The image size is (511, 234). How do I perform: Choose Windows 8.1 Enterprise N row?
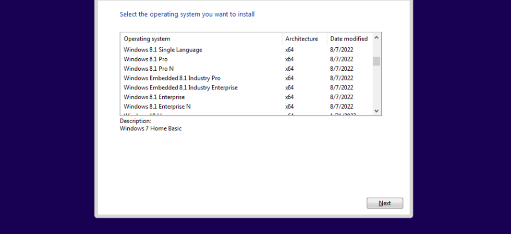coord(246,106)
